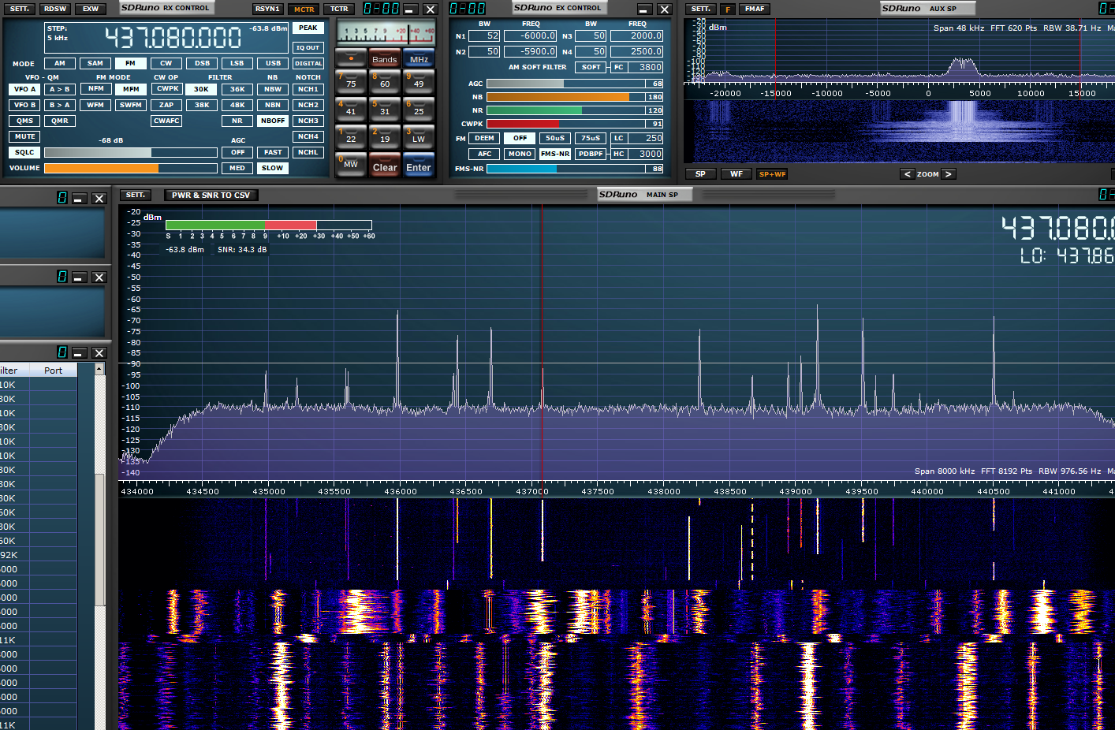This screenshot has height=730, width=1115.
Task: Switch mode to CW
Action: tap(166, 63)
